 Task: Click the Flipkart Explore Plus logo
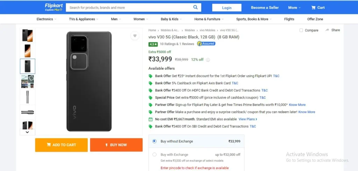click(x=53, y=7)
